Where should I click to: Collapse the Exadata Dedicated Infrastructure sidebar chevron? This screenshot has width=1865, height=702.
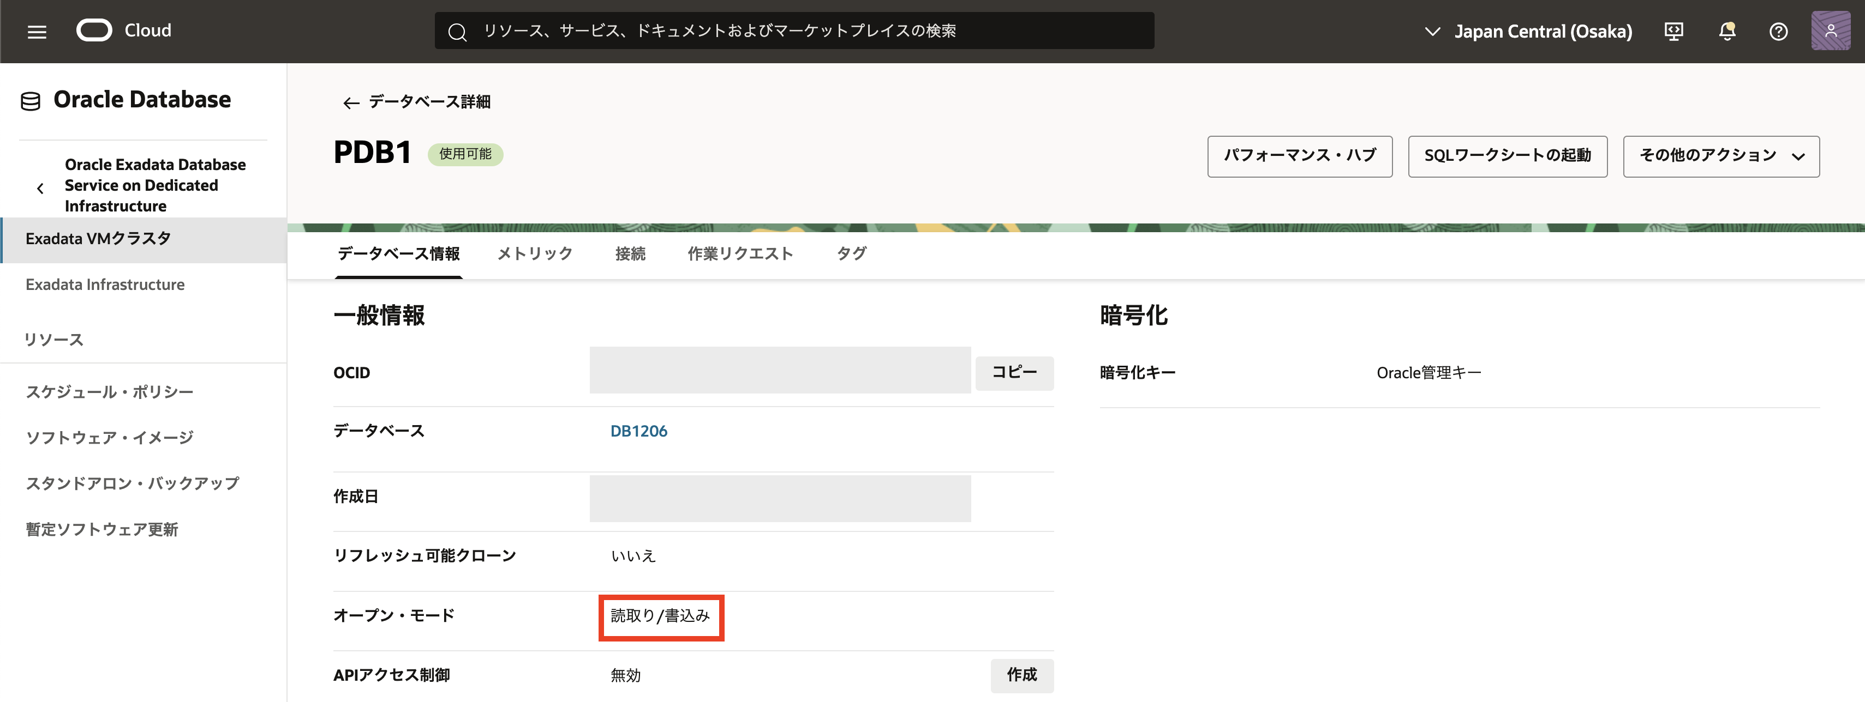40,188
